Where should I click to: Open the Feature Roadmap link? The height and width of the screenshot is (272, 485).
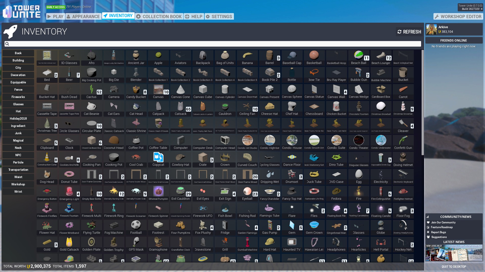442,227
